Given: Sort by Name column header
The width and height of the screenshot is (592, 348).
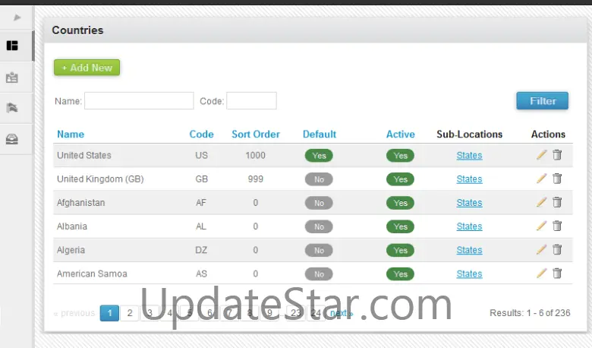Looking at the screenshot, I should point(71,134).
